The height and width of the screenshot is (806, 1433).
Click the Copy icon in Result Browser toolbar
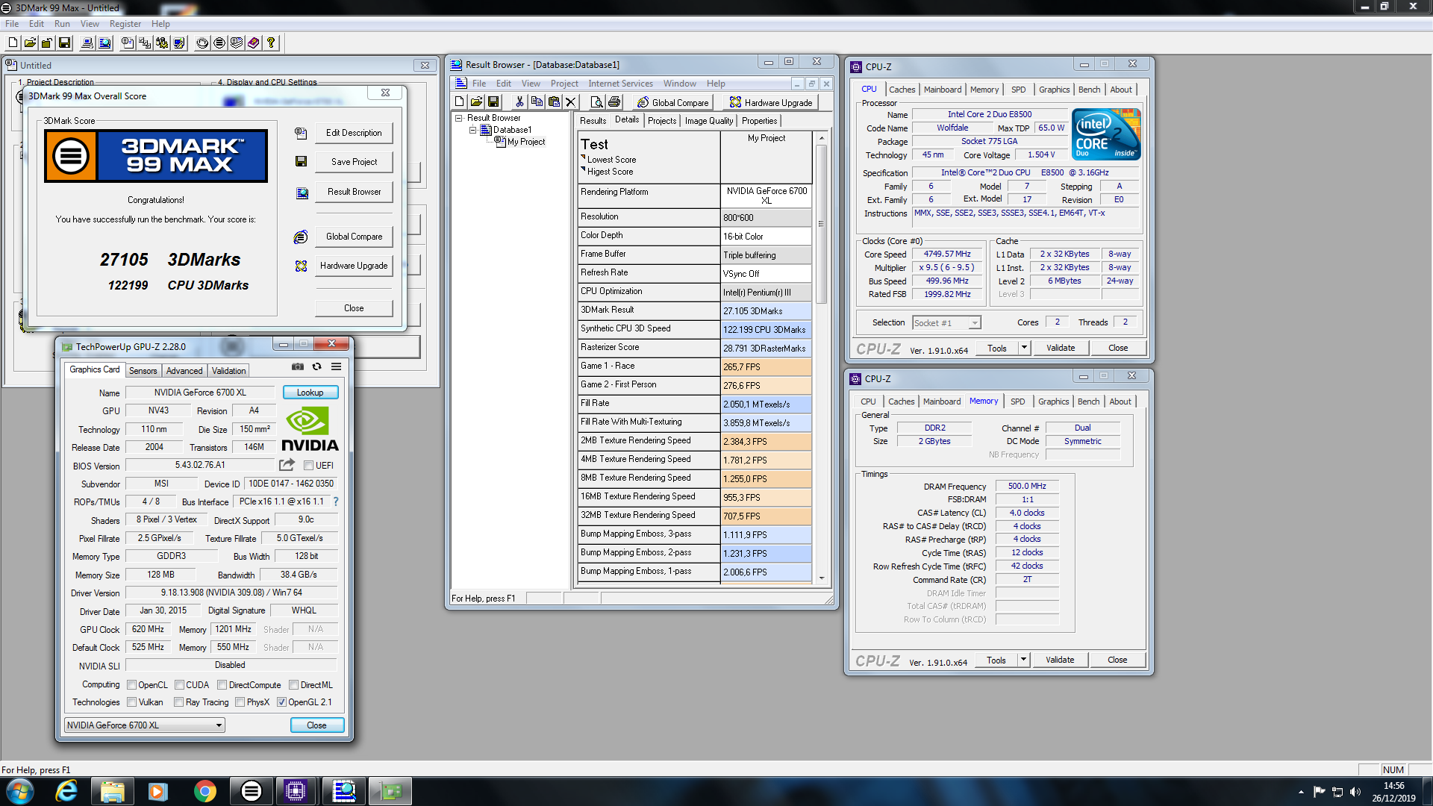click(537, 101)
